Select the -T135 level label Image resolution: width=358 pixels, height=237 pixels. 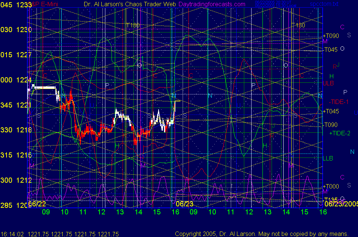pyautogui.click(x=330, y=200)
